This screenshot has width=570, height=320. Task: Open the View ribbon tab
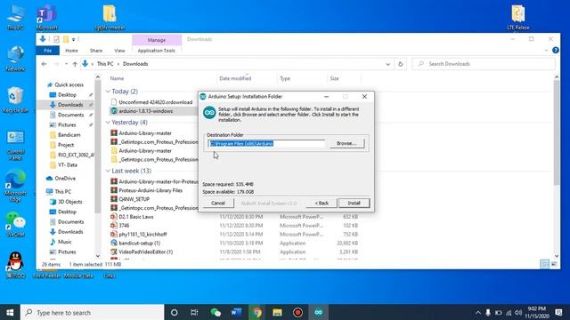tap(119, 51)
